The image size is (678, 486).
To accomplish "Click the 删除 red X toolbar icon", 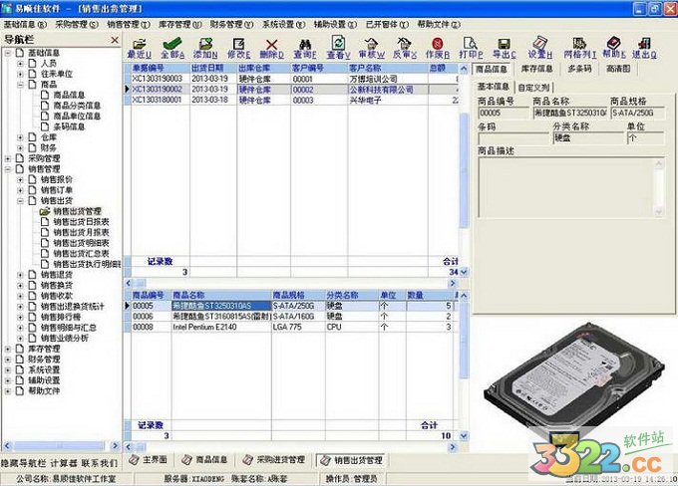I will [271, 48].
